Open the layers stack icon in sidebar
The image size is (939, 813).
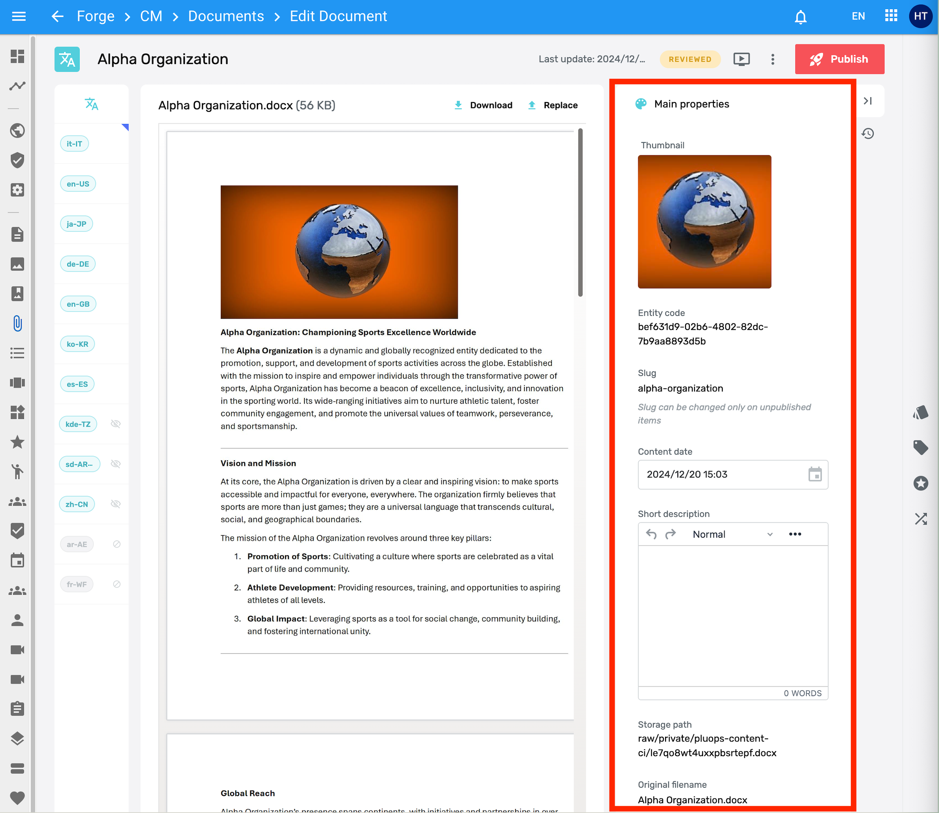(17, 738)
